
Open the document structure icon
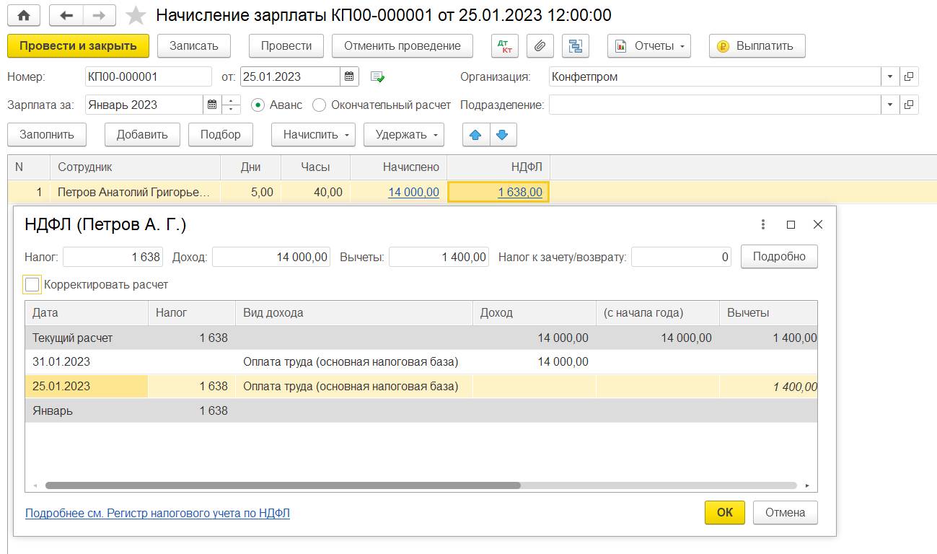(575, 46)
